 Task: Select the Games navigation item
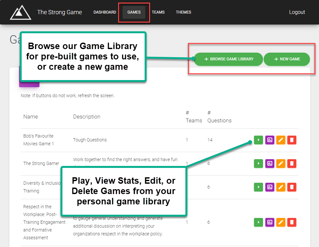[134, 12]
